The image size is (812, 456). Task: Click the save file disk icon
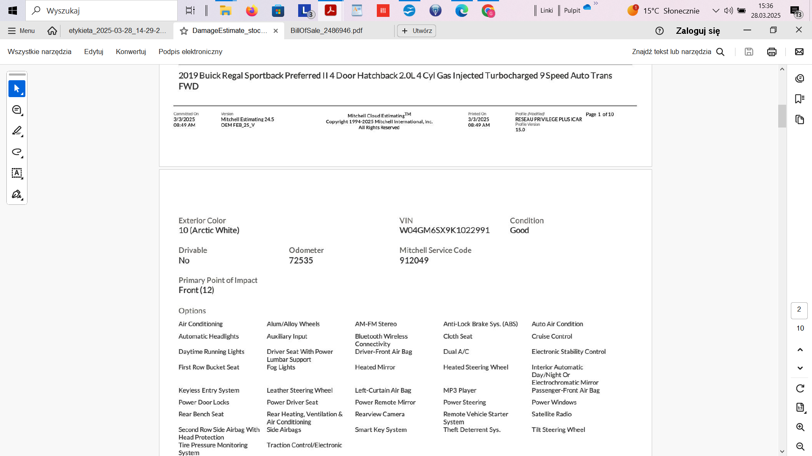point(749,52)
